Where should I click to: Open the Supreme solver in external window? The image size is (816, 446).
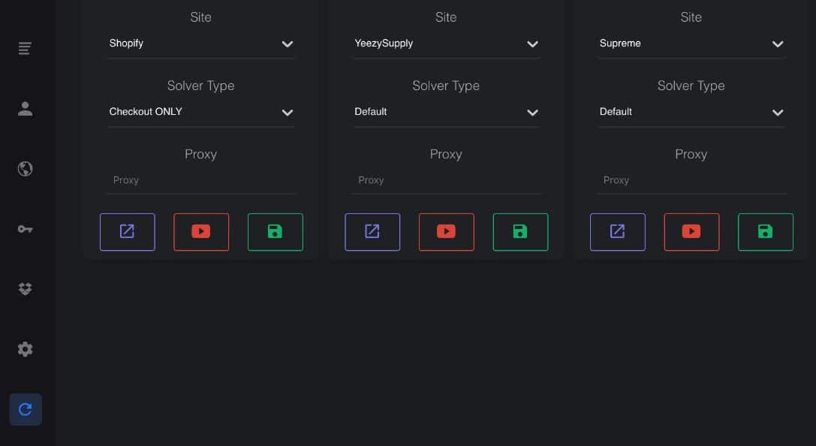pyautogui.click(x=618, y=231)
